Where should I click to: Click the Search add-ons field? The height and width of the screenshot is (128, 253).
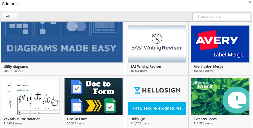(221, 16)
